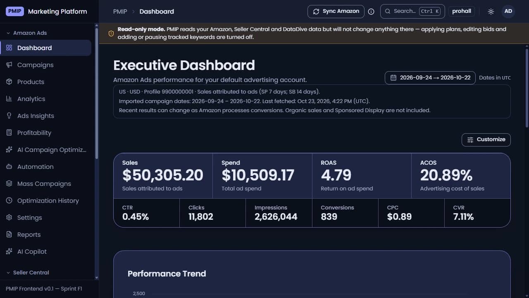Image resolution: width=529 pixels, height=298 pixels.
Task: Click the Campaigns megaphone icon
Action: coord(9,65)
